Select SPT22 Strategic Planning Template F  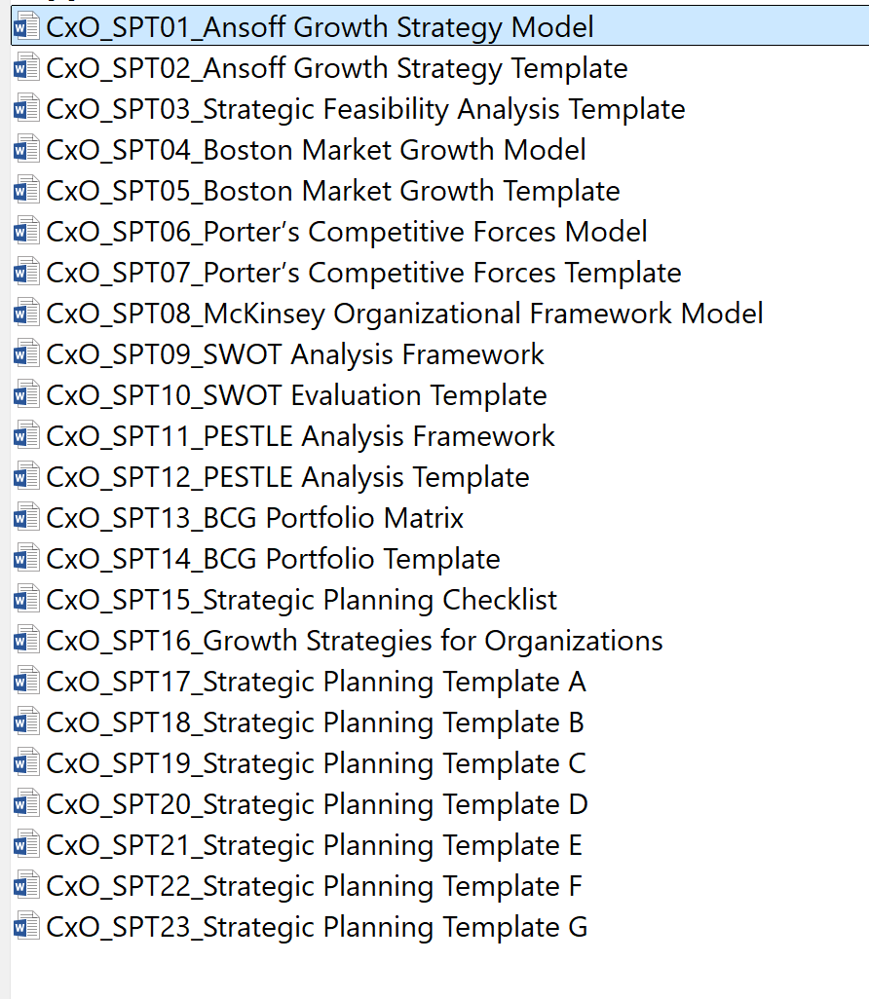point(314,886)
